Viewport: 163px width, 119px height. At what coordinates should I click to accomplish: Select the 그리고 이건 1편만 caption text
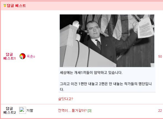106,87
